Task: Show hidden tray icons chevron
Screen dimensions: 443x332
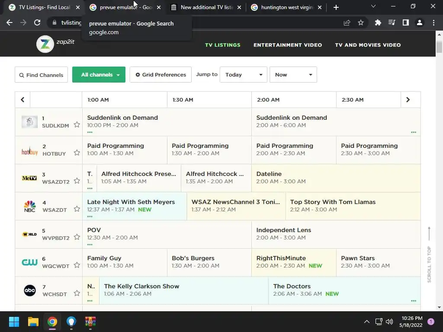Action: [367, 322]
